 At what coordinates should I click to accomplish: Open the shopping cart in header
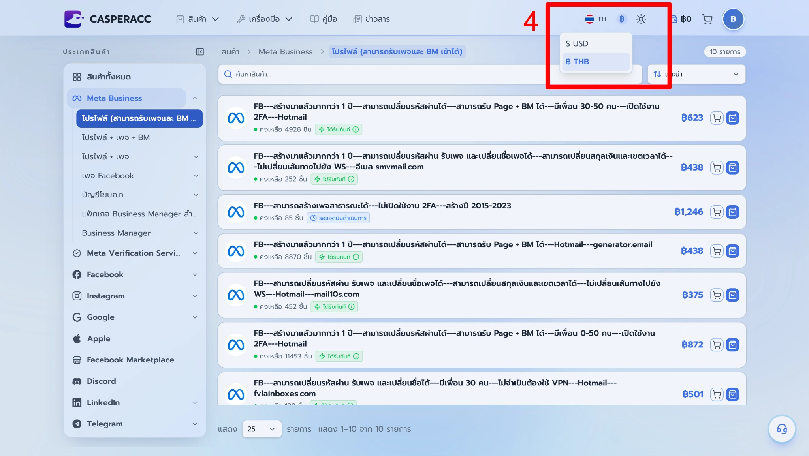(x=707, y=19)
